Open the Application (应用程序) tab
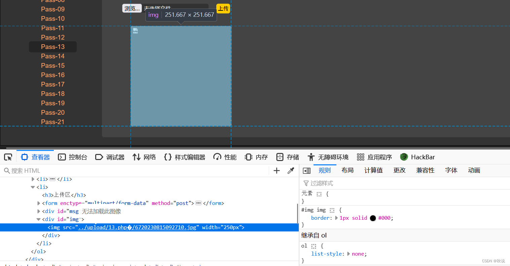510x266 pixels. pos(374,157)
